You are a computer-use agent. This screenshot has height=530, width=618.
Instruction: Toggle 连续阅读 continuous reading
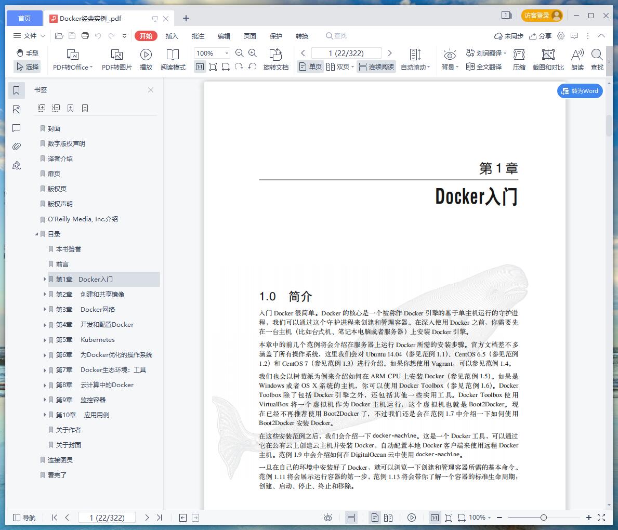tap(376, 67)
